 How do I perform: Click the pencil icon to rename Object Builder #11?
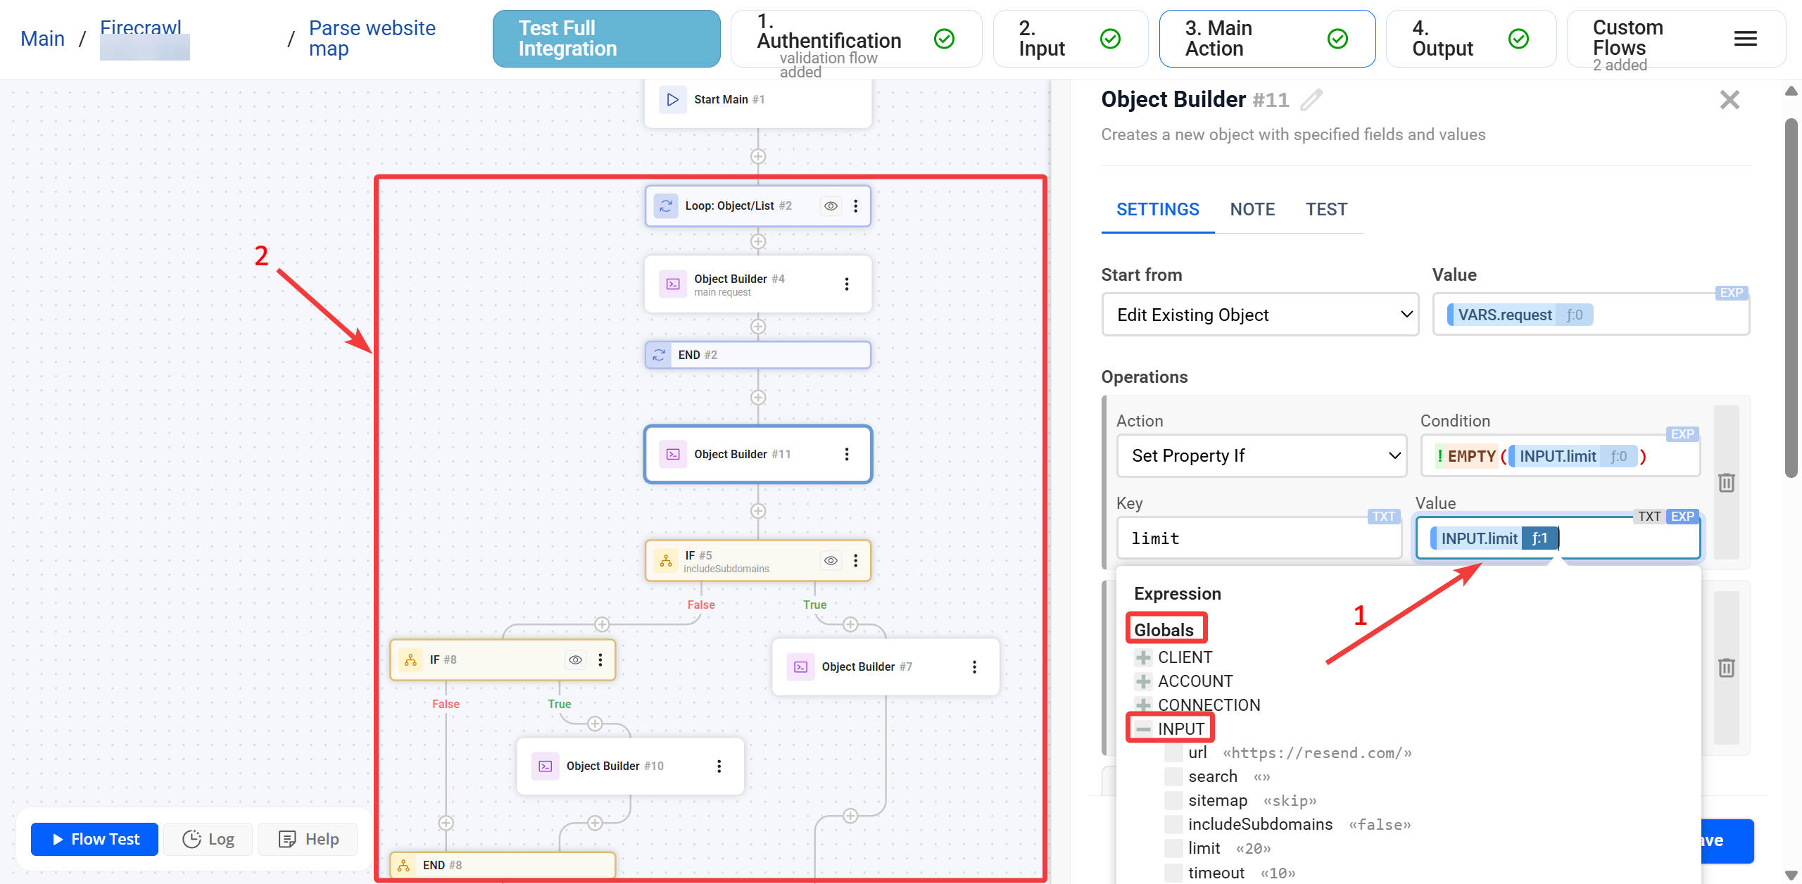[1311, 100]
